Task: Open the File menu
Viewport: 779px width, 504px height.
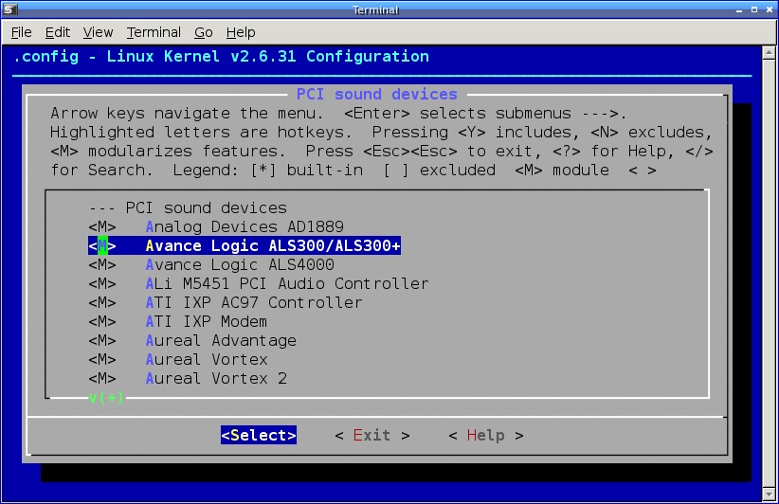Action: pyautogui.click(x=22, y=32)
